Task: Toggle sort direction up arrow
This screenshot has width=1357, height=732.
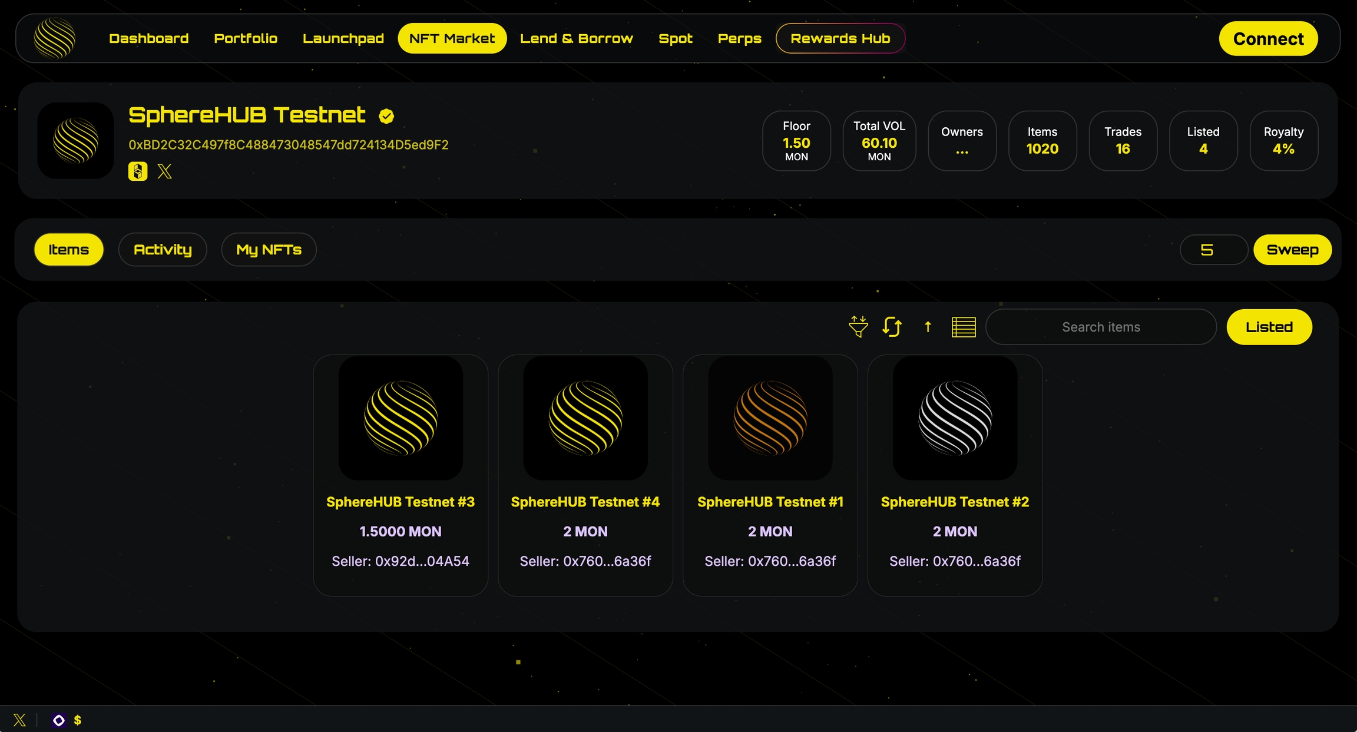Action: (x=928, y=327)
